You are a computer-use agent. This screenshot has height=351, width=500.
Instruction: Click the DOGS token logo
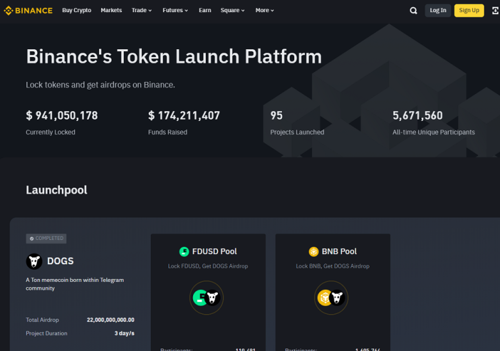point(34,261)
